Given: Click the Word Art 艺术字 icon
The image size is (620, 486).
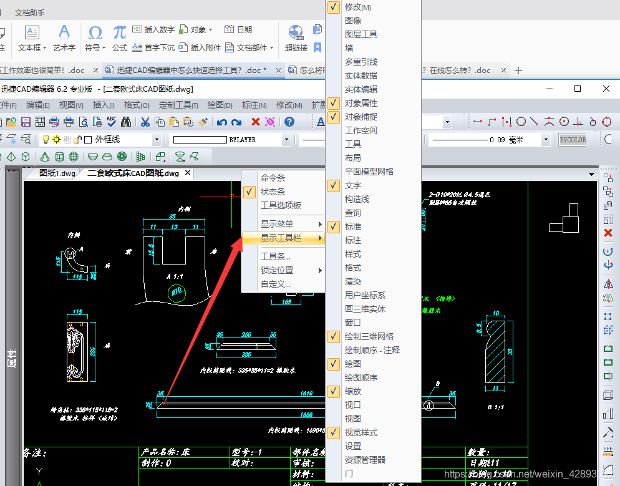Looking at the screenshot, I should click(x=64, y=38).
